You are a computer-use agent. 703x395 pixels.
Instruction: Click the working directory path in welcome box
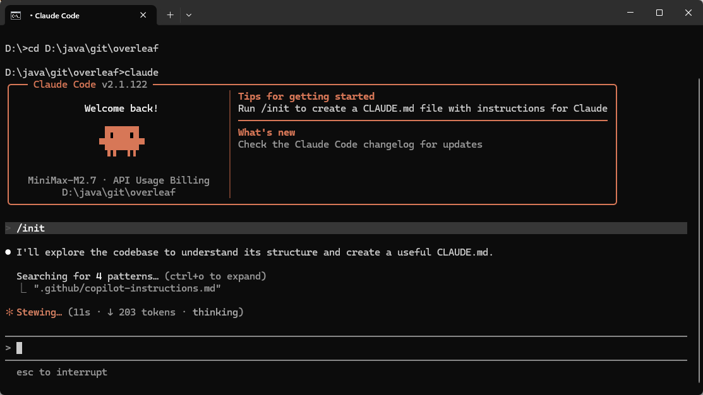118,192
